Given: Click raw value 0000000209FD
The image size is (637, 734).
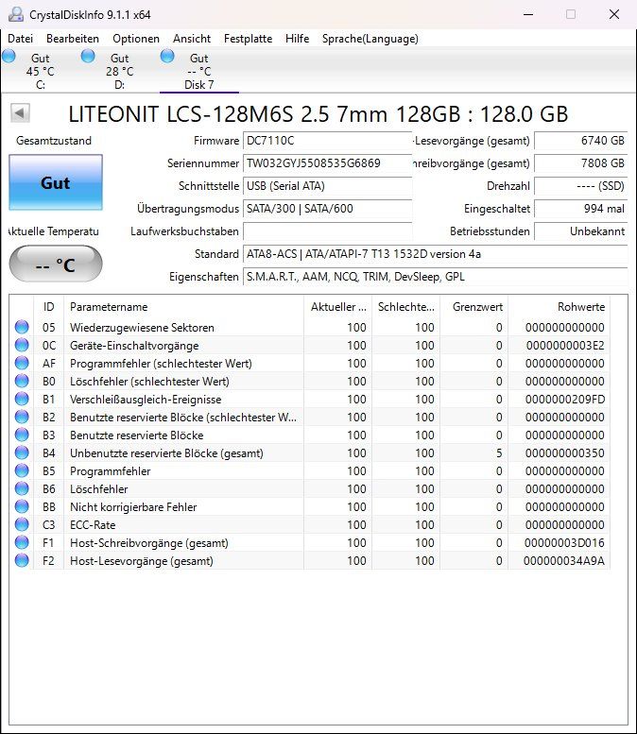Looking at the screenshot, I should (565, 400).
